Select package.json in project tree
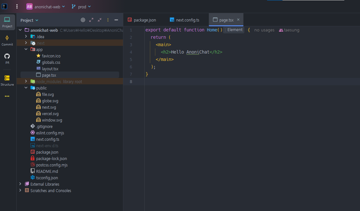Viewport: 360px width, 211px height. coord(44,152)
